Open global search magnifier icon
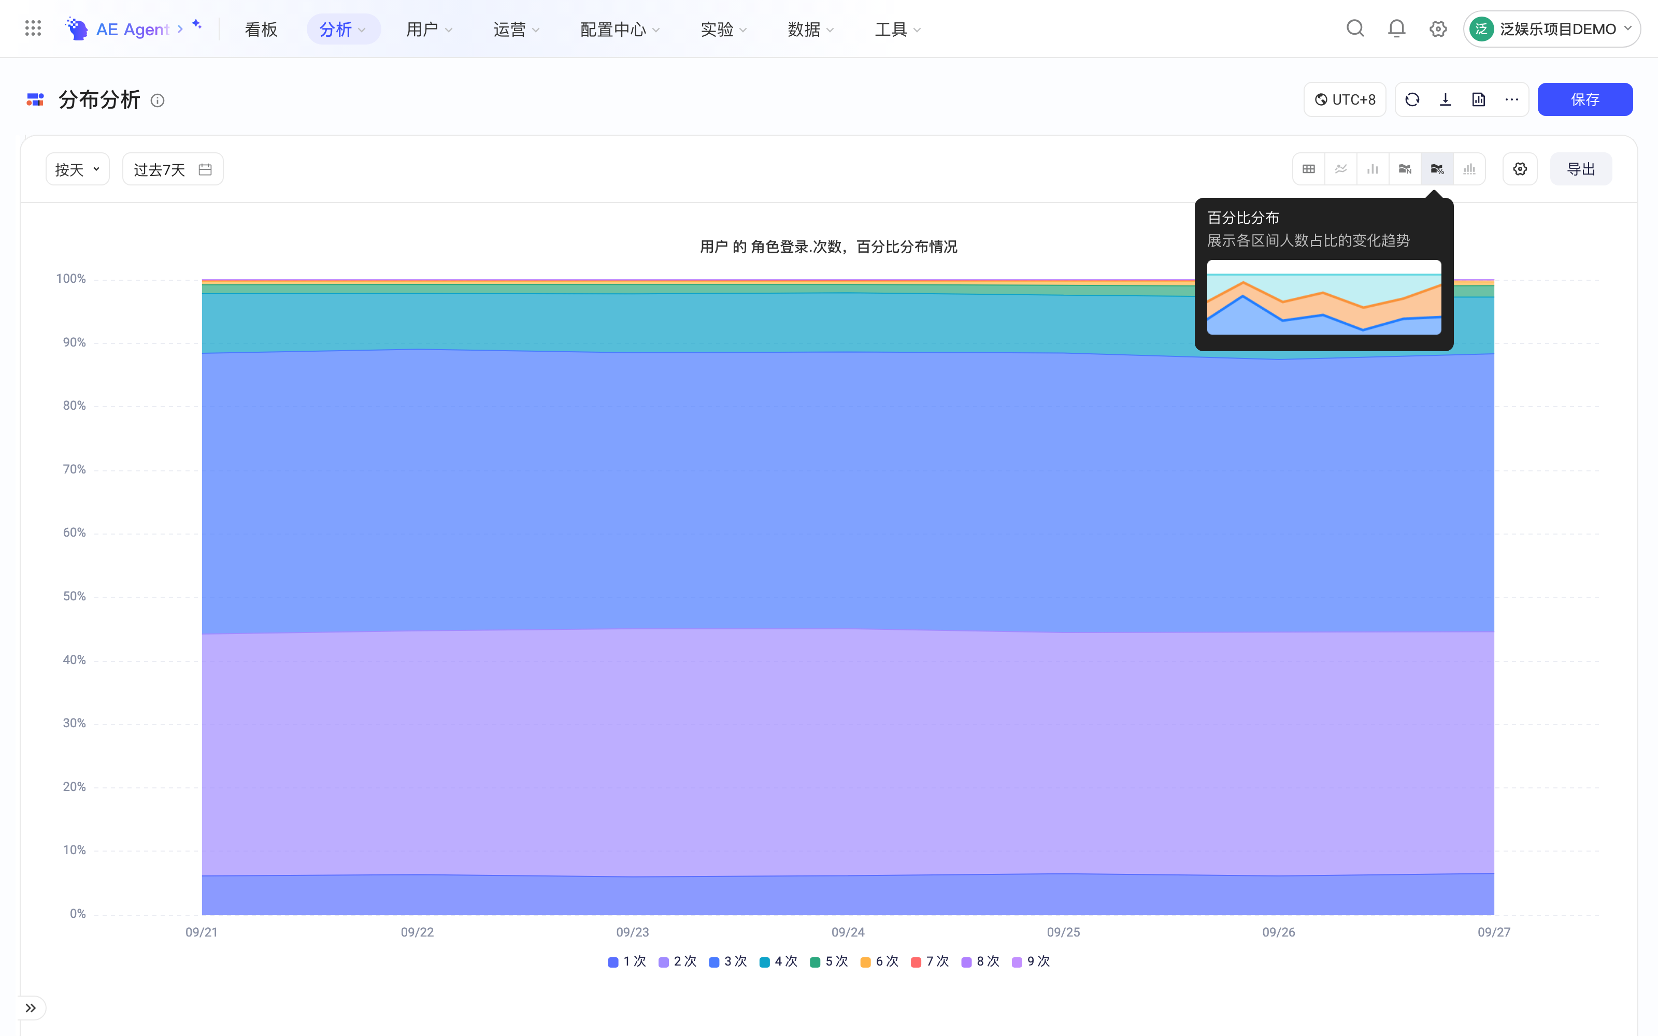This screenshot has width=1658, height=1036. point(1354,29)
